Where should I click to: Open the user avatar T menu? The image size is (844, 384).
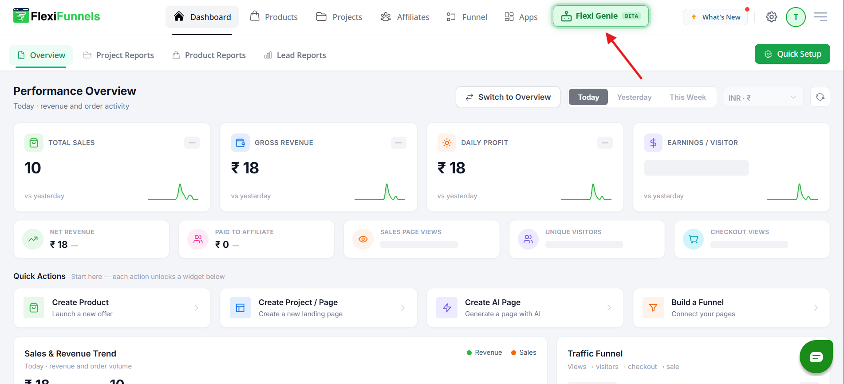(796, 17)
